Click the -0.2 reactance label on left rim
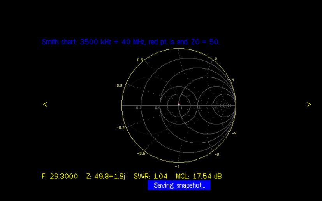The image size is (322, 201). (x=121, y=128)
